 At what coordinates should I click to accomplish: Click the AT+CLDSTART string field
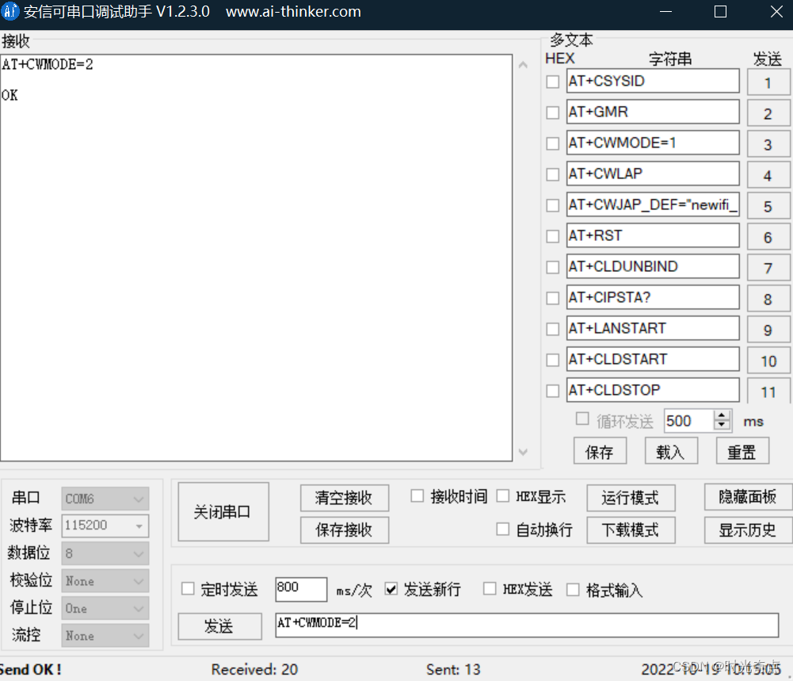click(x=653, y=358)
